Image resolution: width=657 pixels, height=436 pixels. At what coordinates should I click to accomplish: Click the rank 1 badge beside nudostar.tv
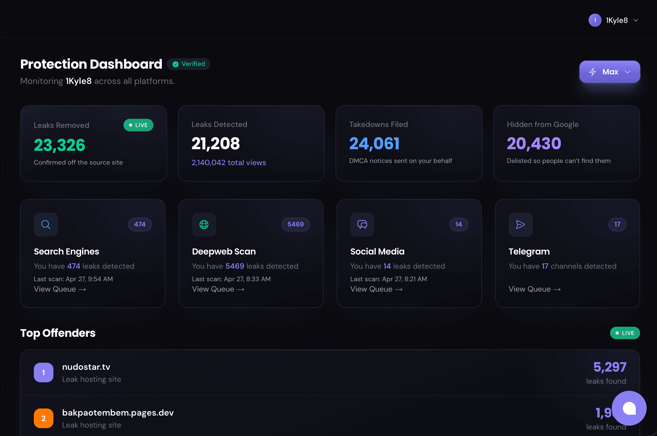click(43, 373)
